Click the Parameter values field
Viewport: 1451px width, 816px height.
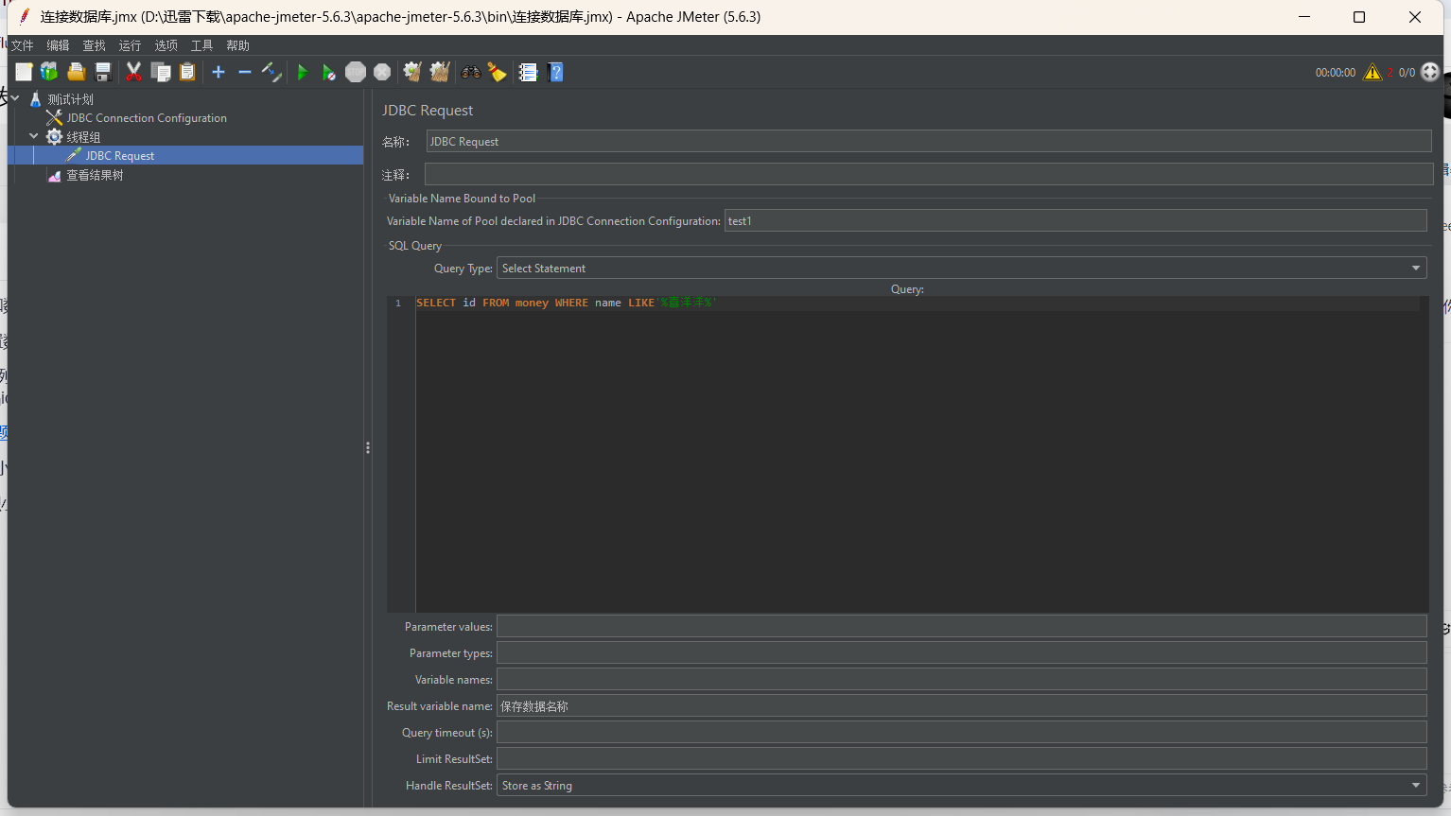pos(961,626)
